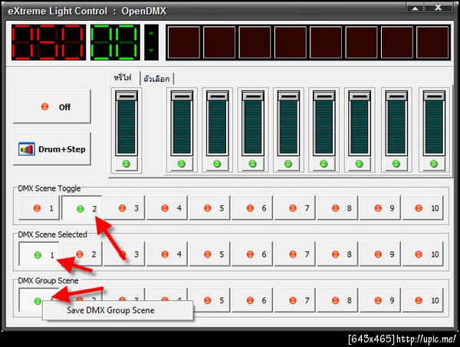Select DMX Scene Selected button 4
The image size is (460, 347).
pos(167,254)
